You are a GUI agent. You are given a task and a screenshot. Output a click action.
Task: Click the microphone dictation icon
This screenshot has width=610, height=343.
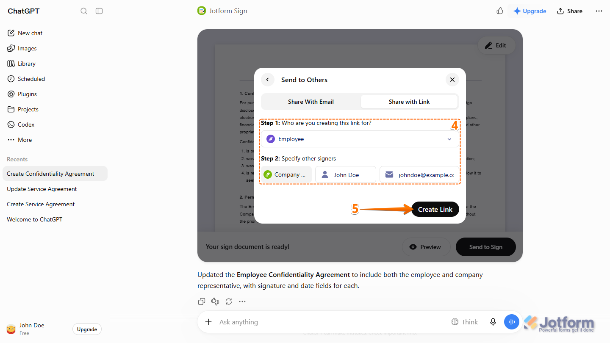coord(493,322)
